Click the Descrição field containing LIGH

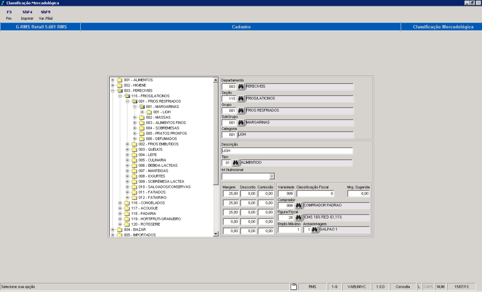pyautogui.click(x=287, y=151)
